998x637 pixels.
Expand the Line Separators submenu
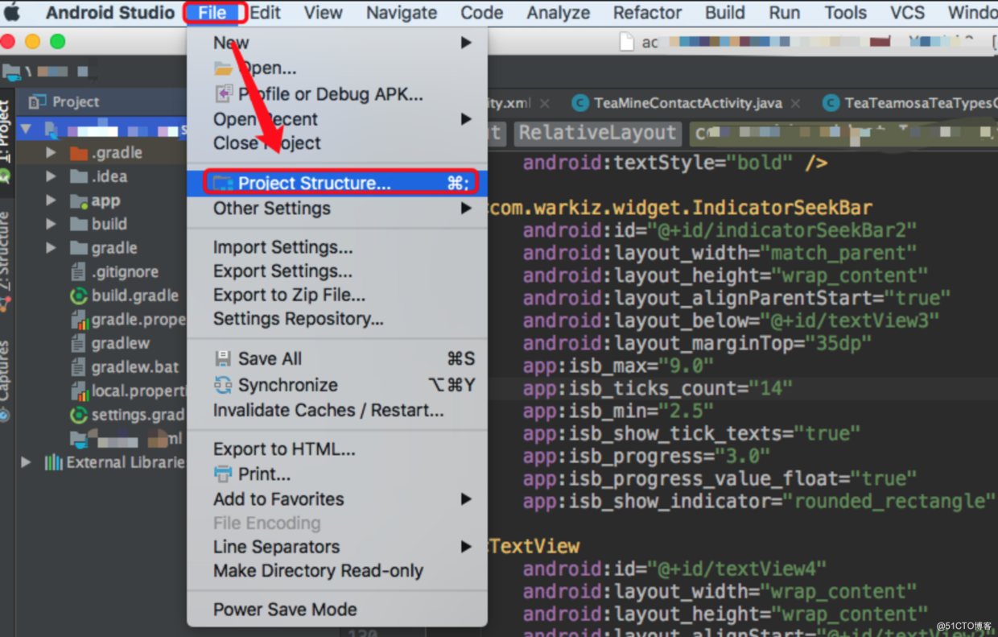pos(337,547)
